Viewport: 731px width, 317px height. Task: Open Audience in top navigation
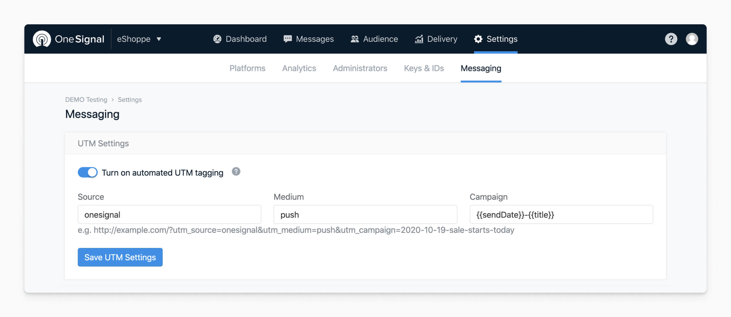(374, 39)
